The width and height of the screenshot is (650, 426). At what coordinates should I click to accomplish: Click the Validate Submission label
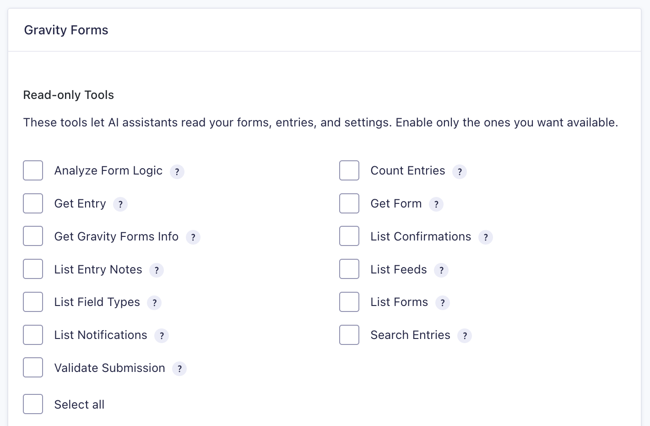click(109, 368)
